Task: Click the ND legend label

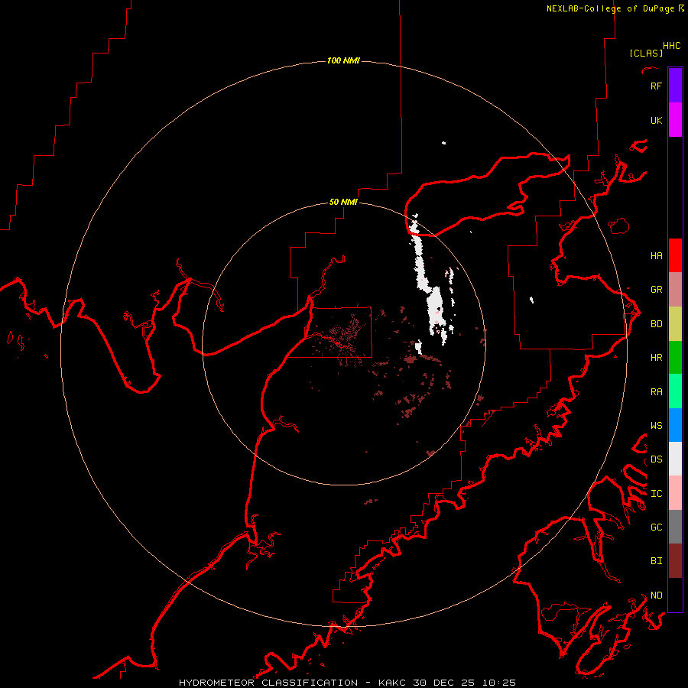Action: (656, 596)
